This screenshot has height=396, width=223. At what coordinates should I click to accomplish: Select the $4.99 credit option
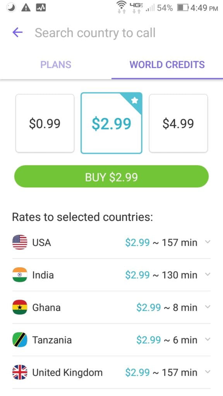(x=178, y=123)
